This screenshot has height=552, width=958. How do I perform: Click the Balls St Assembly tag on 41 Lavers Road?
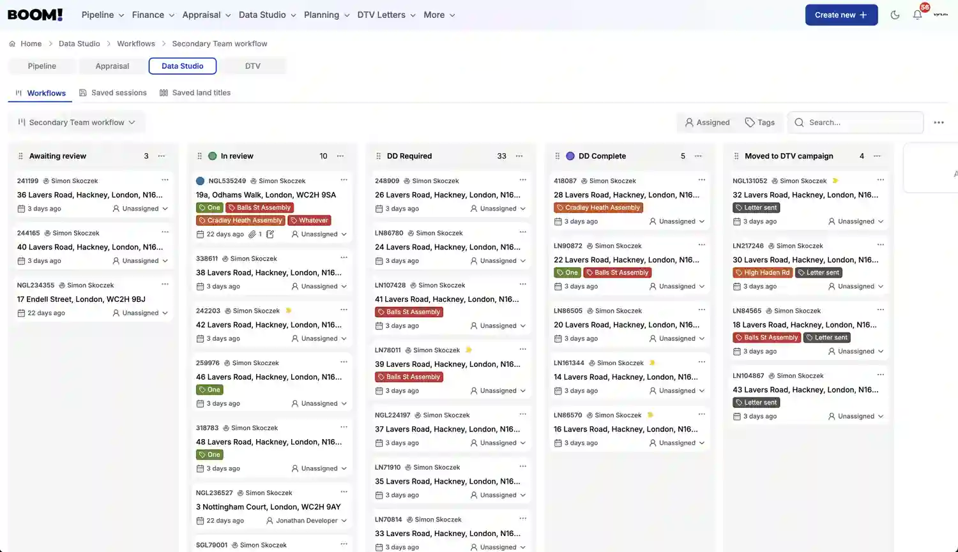pos(409,312)
